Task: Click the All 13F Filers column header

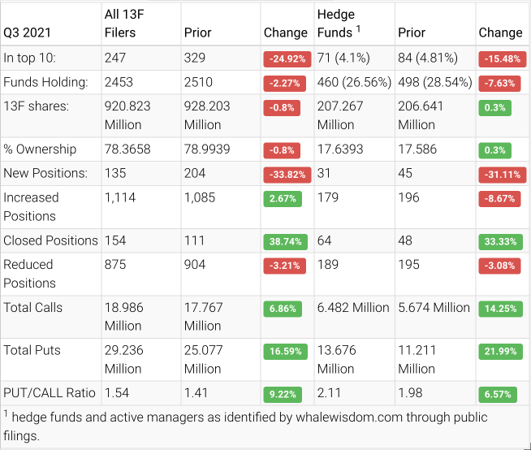Action: pos(131,24)
